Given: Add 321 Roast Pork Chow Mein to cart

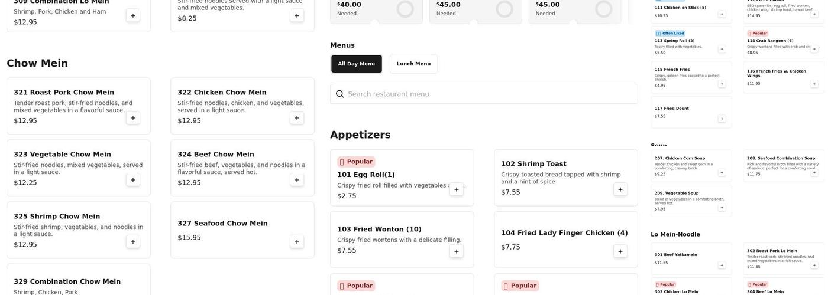Looking at the screenshot, I should click(x=133, y=118).
